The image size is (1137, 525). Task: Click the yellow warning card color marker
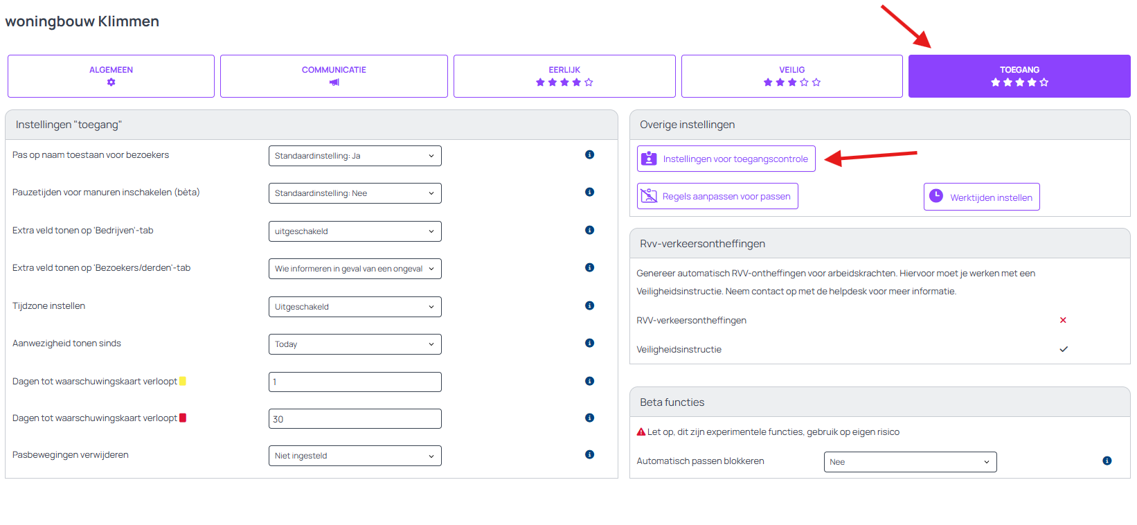coord(183,381)
